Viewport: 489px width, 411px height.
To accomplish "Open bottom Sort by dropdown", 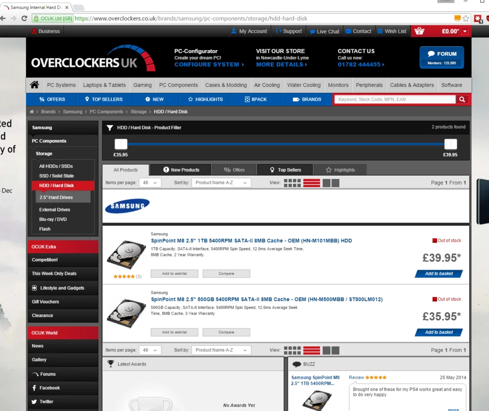I will 221,350.
